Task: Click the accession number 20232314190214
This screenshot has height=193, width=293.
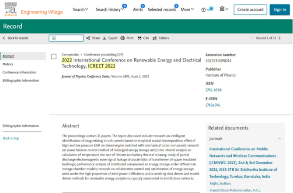Action: click(218, 61)
